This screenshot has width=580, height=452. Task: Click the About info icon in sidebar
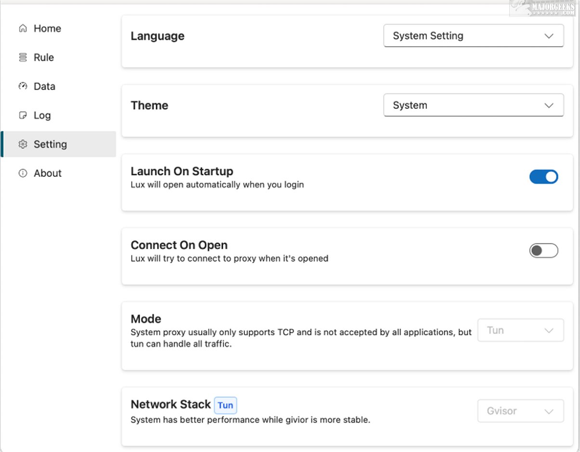(x=23, y=173)
